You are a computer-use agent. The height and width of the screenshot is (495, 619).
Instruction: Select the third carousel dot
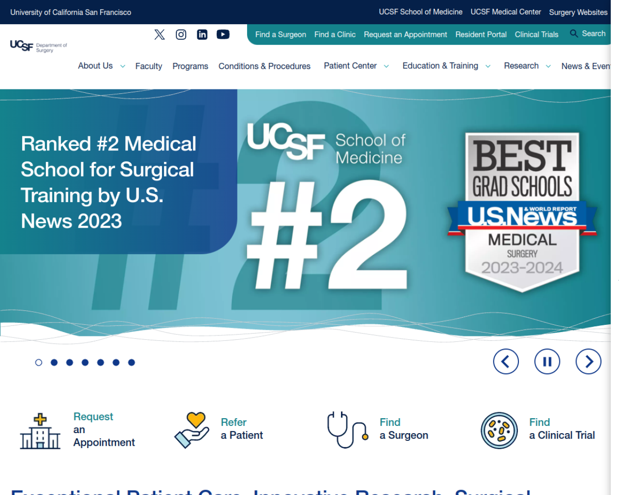[x=70, y=363]
